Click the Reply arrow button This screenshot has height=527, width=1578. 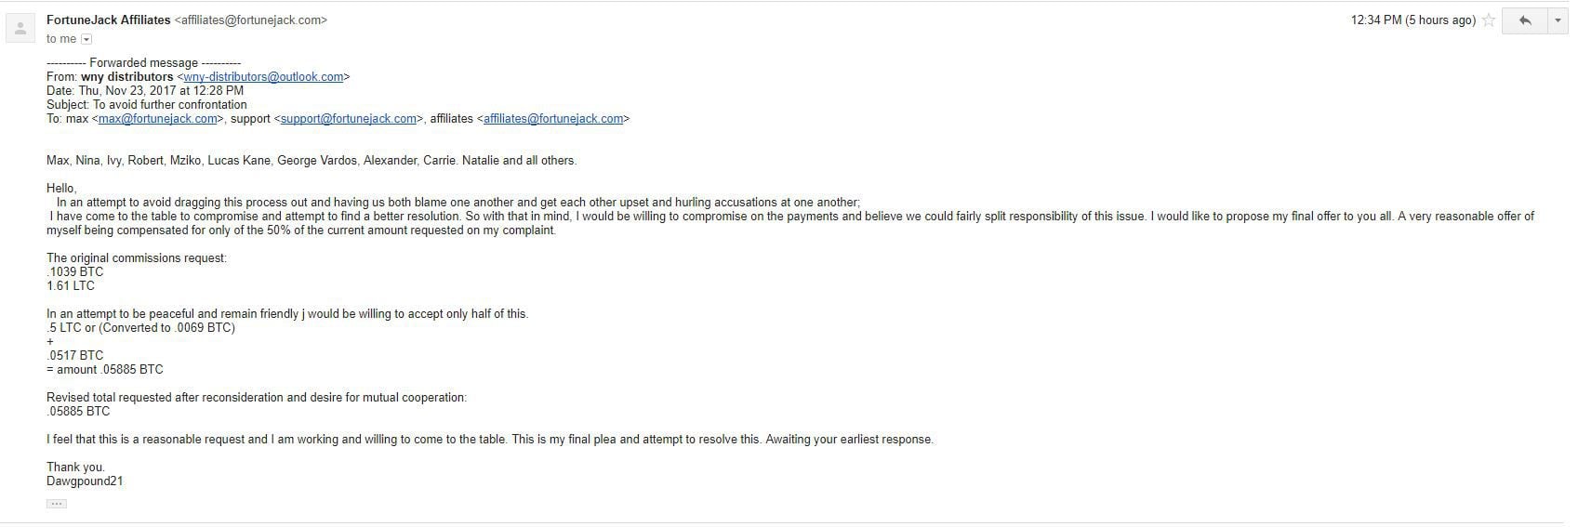pyautogui.click(x=1525, y=20)
